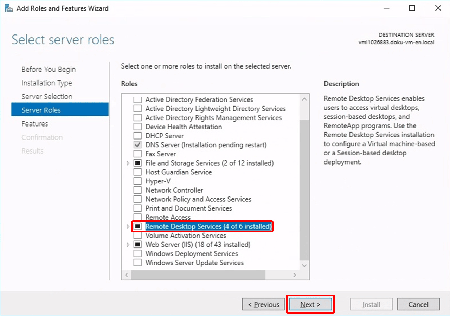Expand File and Storage Services tree
Image resolution: width=450 pixels, height=316 pixels.
128,163
